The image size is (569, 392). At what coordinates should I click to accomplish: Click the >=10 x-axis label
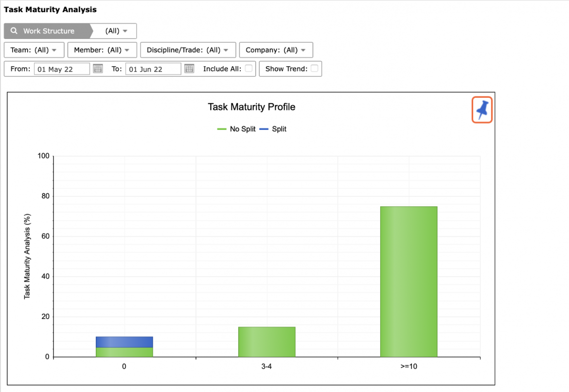tap(409, 366)
